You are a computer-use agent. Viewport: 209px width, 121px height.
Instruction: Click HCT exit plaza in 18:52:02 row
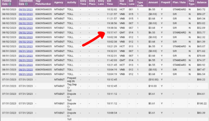point(122,10)
